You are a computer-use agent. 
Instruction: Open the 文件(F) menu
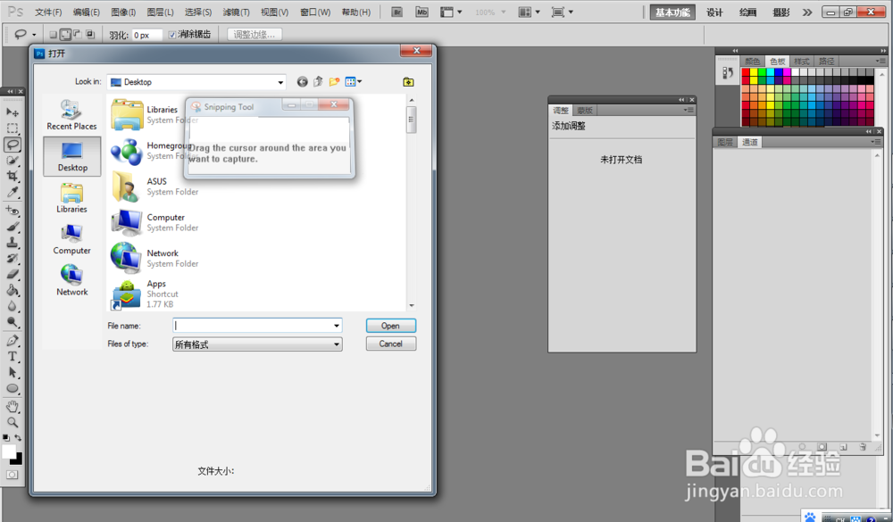48,12
